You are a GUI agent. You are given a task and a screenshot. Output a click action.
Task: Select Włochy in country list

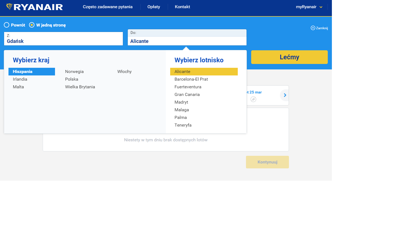tap(124, 72)
